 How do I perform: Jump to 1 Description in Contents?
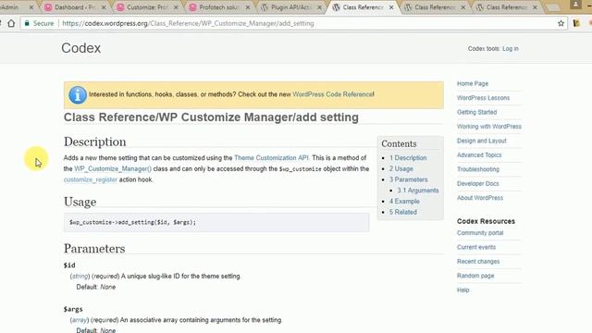(x=408, y=158)
